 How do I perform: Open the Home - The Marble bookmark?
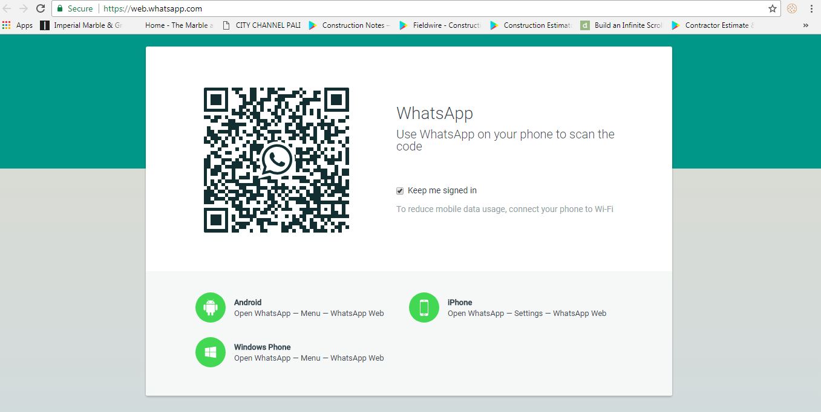(174, 25)
